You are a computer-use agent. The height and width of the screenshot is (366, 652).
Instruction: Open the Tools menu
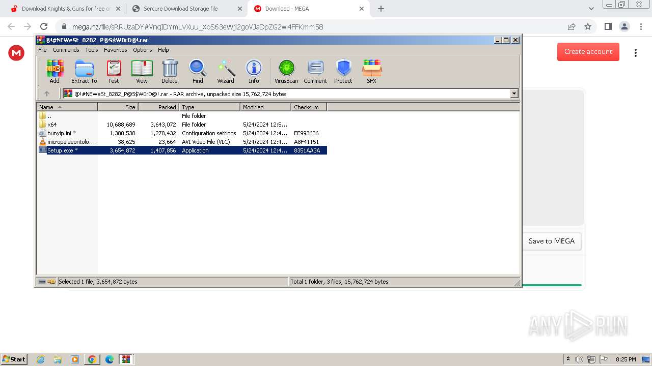[92, 50]
